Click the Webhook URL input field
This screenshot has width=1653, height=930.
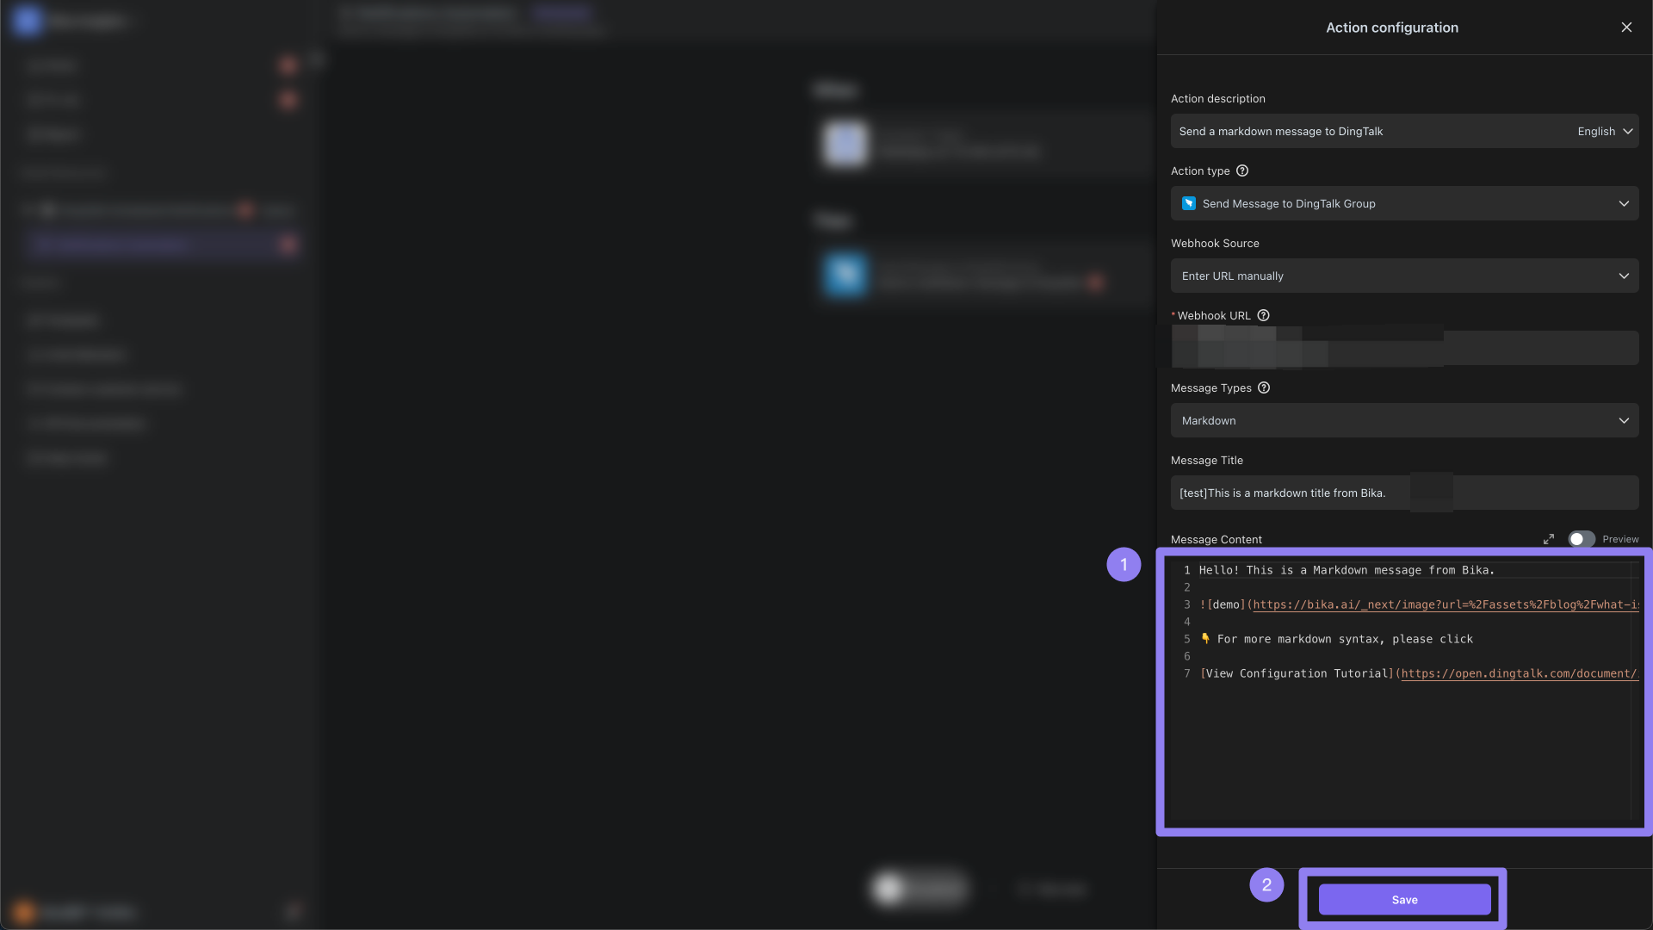[1404, 348]
